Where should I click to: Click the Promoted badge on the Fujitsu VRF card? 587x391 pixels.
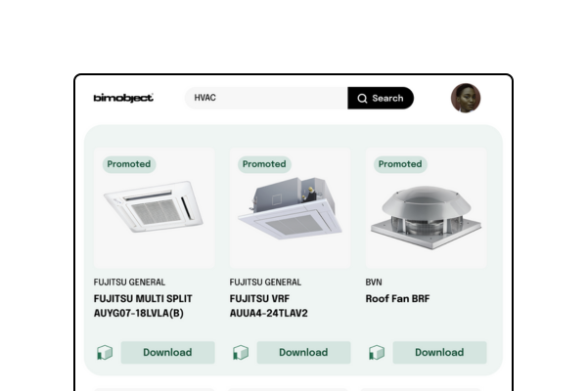point(264,164)
